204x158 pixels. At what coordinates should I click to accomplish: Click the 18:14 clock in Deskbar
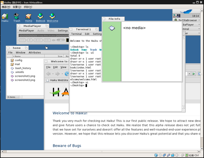[195, 16]
